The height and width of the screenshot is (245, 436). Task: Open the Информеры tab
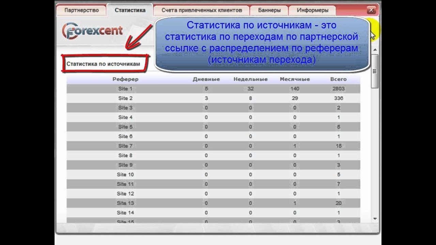[x=312, y=10]
